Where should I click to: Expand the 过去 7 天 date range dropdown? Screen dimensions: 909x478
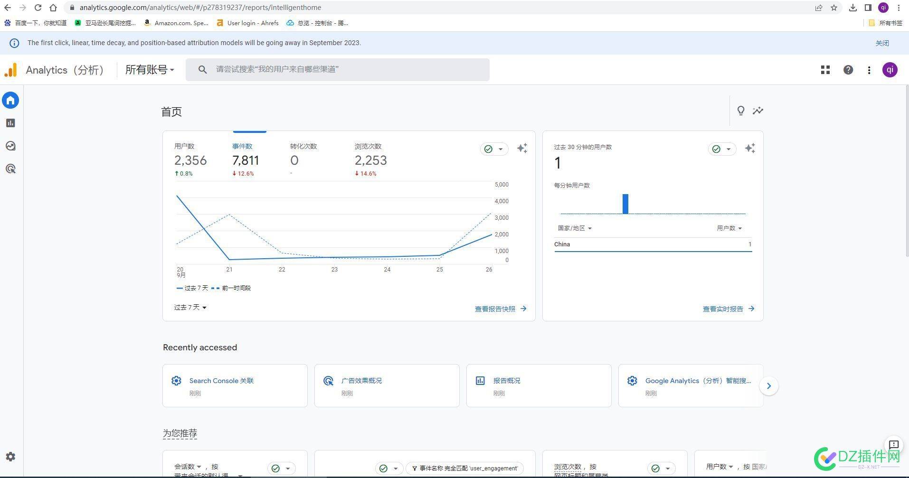coord(190,308)
